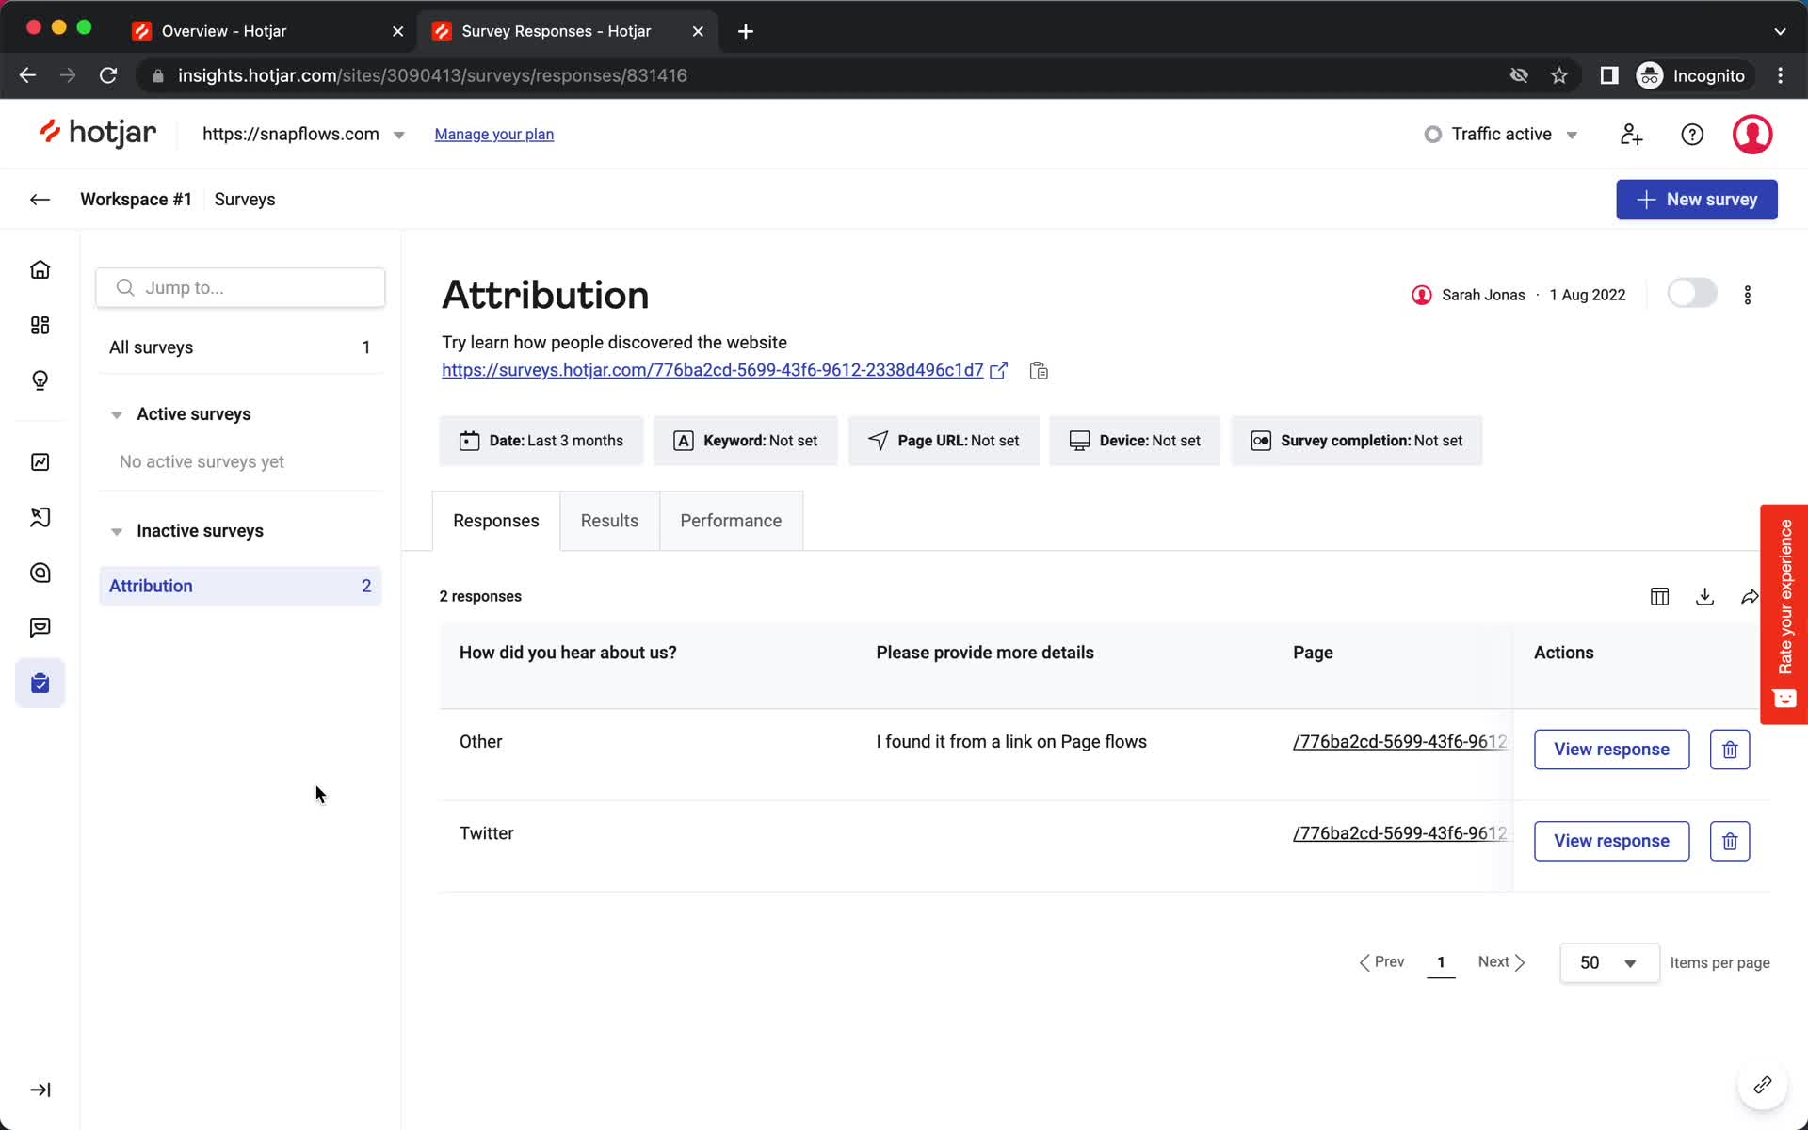
Task: Select page 1 in pagination
Action: pos(1441,962)
